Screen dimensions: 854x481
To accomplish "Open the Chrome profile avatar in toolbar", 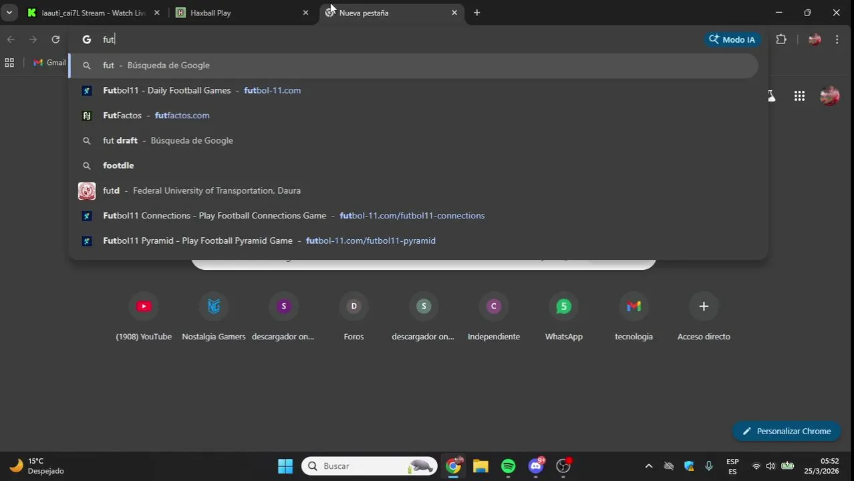I will pos(814,39).
